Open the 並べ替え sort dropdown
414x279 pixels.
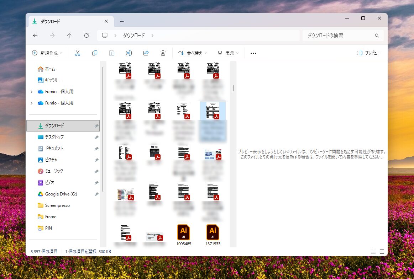(x=193, y=53)
